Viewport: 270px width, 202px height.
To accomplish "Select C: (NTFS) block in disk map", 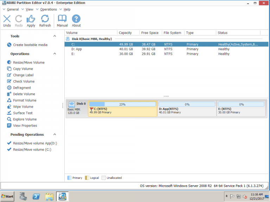I will (x=122, y=109).
